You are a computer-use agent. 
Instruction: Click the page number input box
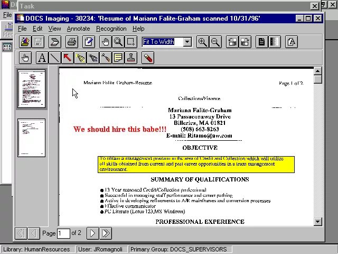[63, 233]
